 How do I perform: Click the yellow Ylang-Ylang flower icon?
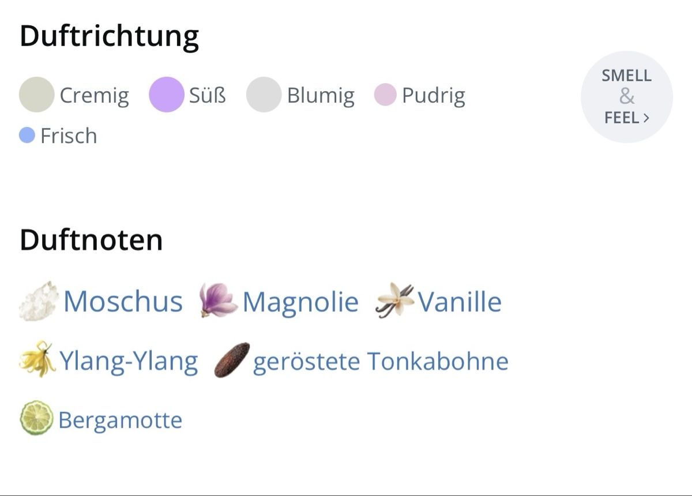point(37,360)
